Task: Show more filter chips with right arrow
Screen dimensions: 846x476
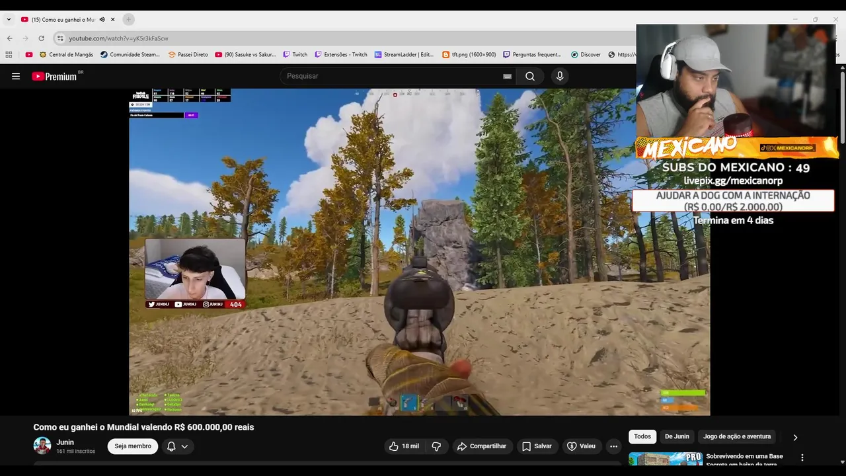Action: click(x=795, y=437)
